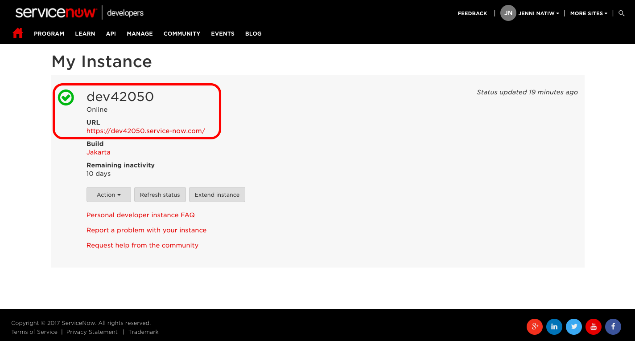Open the dev42050.service-now.com URL link

[x=146, y=131]
